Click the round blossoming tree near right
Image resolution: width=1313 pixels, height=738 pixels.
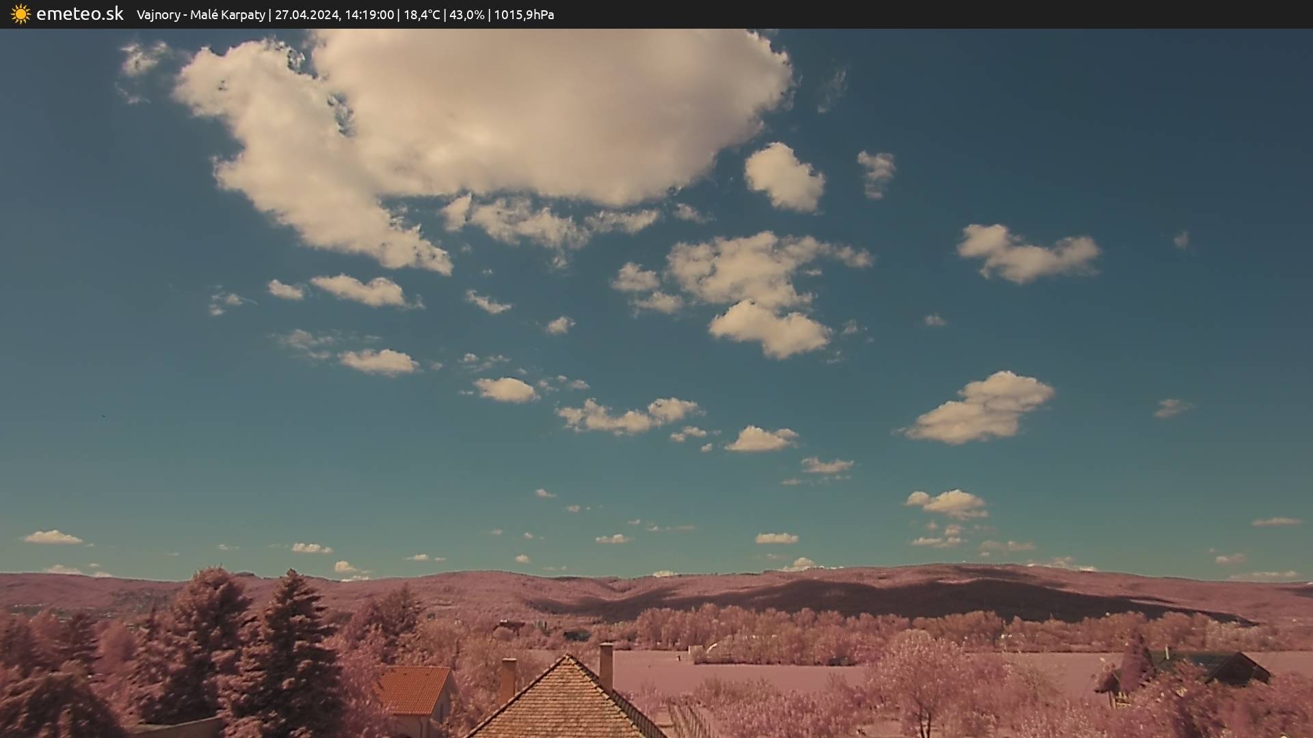coord(920,673)
